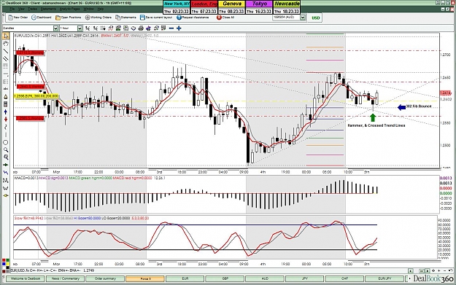This screenshot has width=456, height=285.
Task: Open the account selector dropdown
Action: click(303, 17)
